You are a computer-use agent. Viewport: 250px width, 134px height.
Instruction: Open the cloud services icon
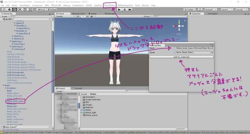pyautogui.click(x=200, y=10)
